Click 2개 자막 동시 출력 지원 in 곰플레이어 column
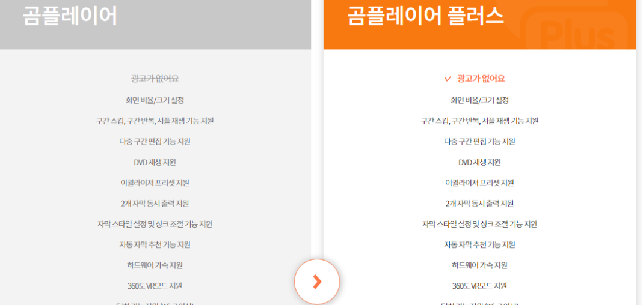Viewport: 643px width, 305px height. 155,204
